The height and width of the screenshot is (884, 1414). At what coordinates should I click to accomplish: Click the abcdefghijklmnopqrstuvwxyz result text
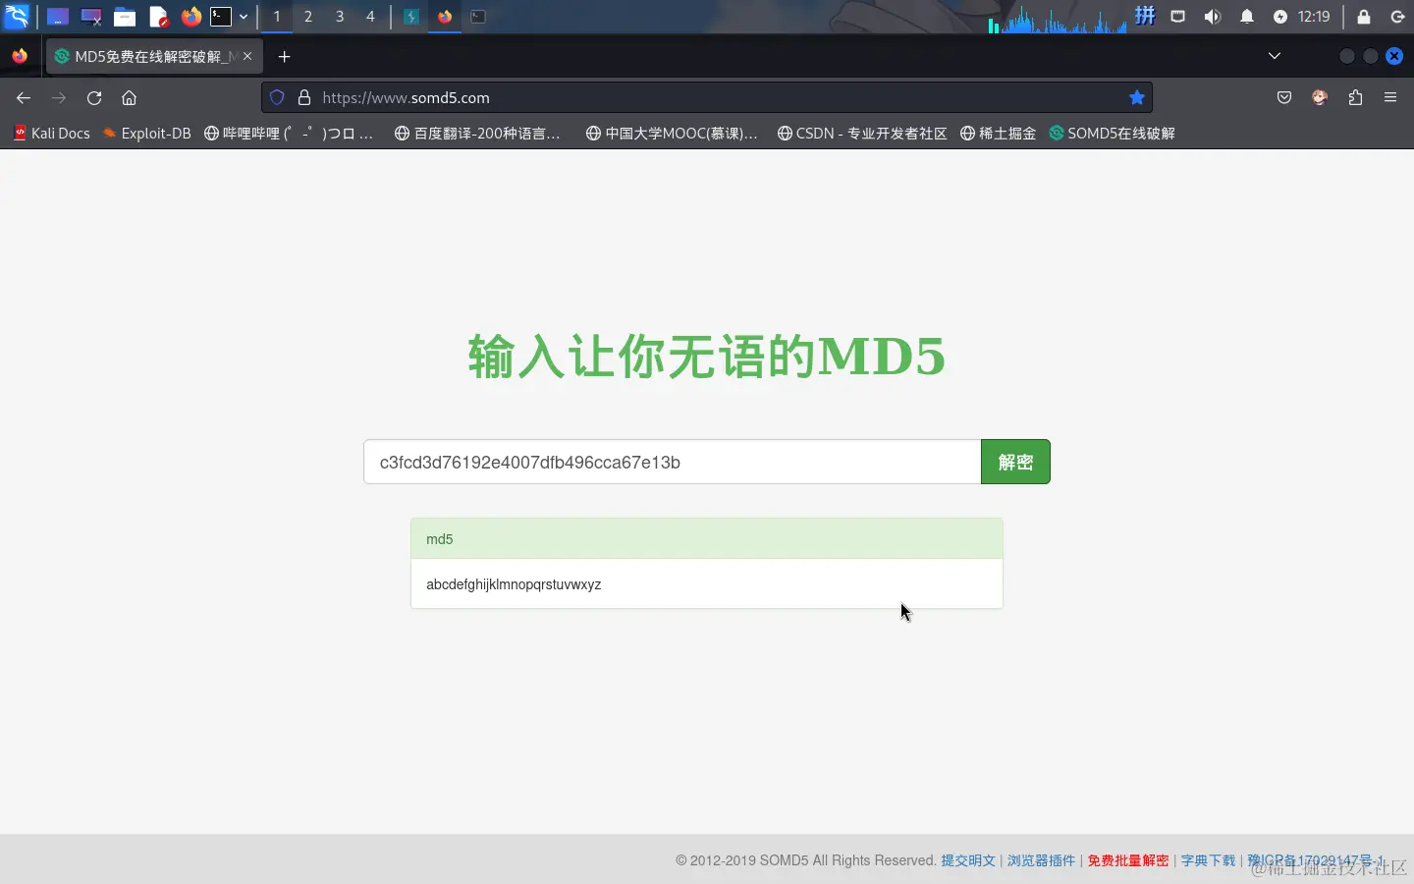click(x=514, y=584)
